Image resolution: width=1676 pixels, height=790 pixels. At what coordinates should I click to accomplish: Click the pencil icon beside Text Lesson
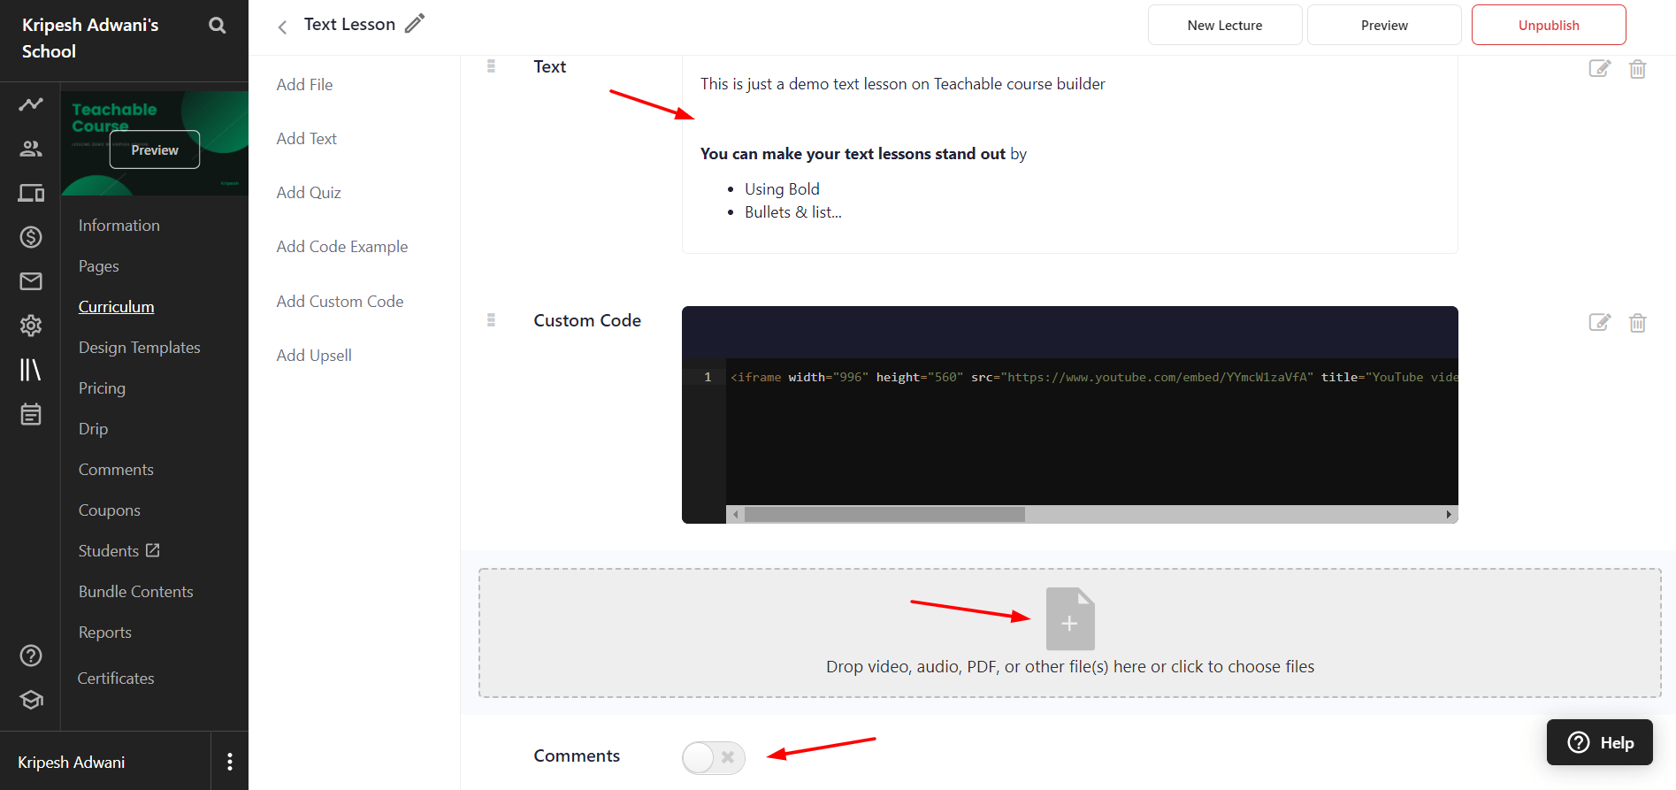[x=415, y=24]
